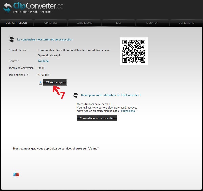Click the Merci pour votre utilisation heading
This screenshot has width=203, height=191.
pos(111,95)
